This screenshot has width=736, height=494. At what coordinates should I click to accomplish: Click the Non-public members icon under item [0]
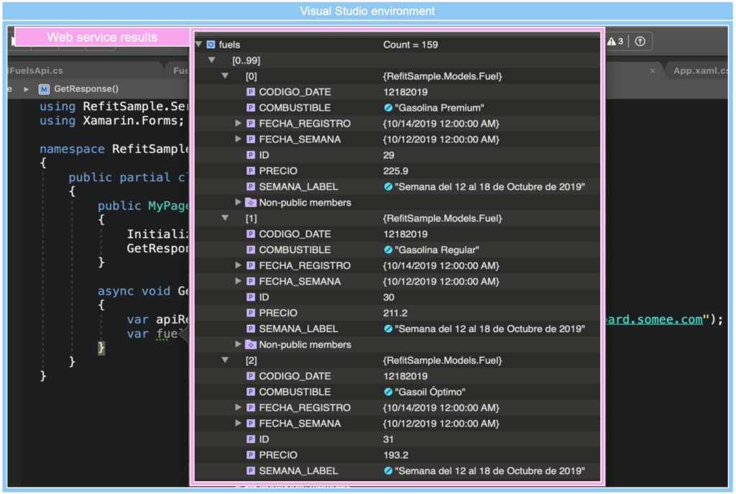[x=251, y=202]
